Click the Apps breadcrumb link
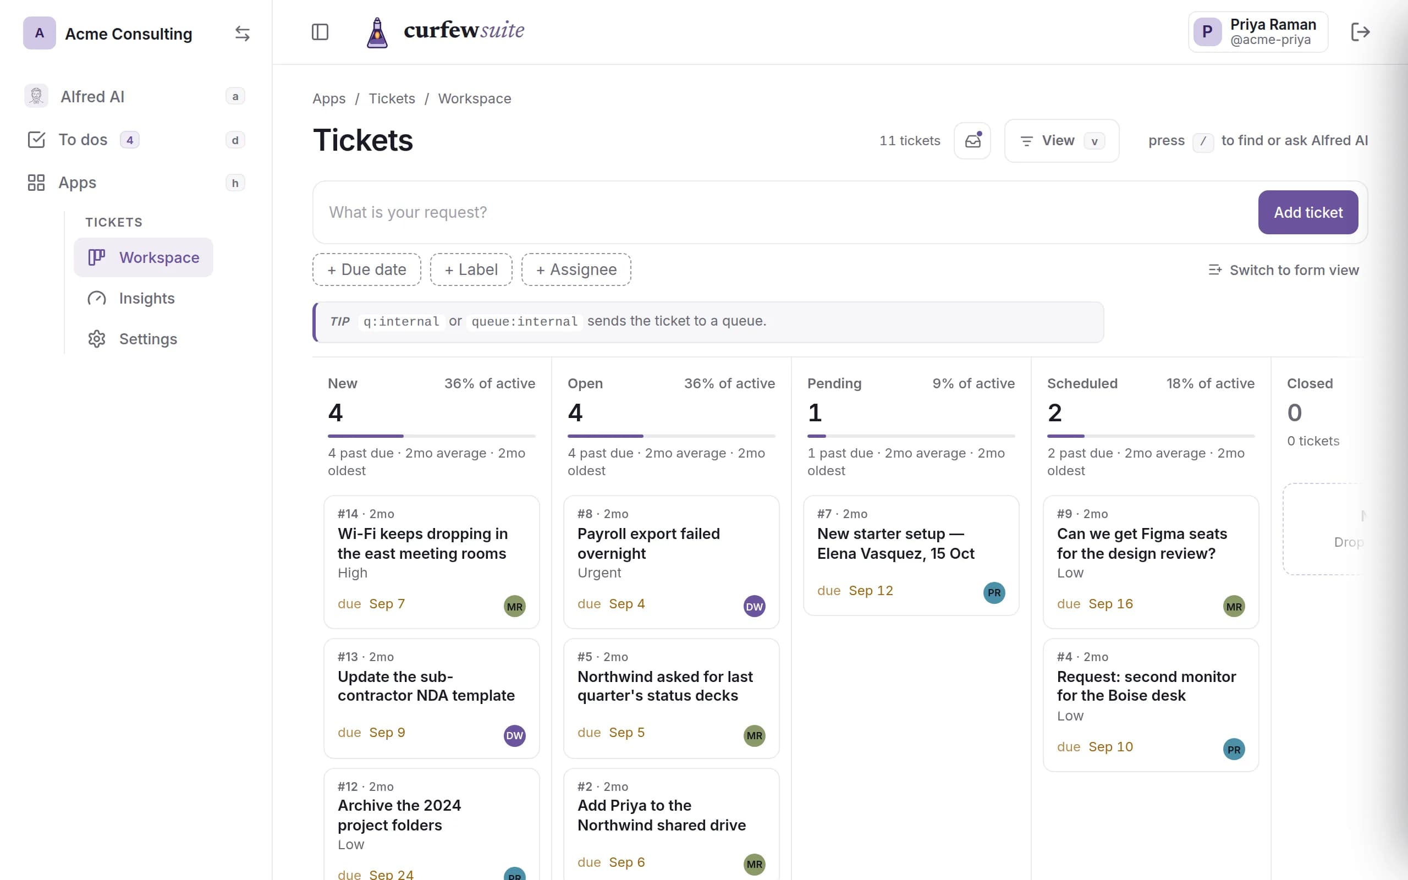This screenshot has height=880, width=1408. click(329, 98)
